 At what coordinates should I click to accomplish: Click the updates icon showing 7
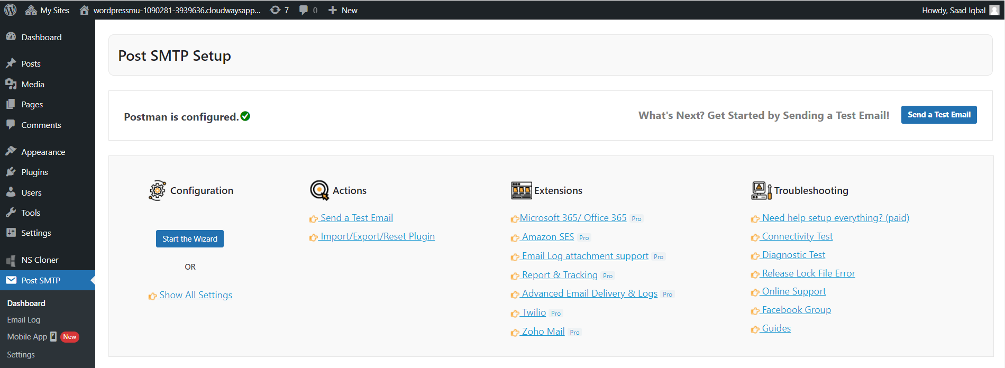pos(279,10)
